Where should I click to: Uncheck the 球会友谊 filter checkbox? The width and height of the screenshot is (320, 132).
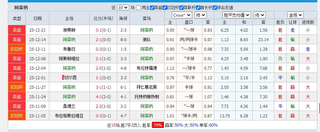point(215,8)
